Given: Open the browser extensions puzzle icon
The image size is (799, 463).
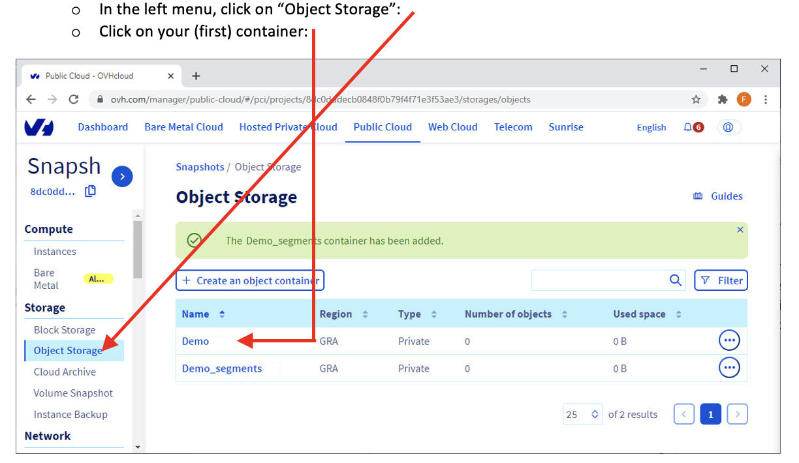Looking at the screenshot, I should (722, 99).
